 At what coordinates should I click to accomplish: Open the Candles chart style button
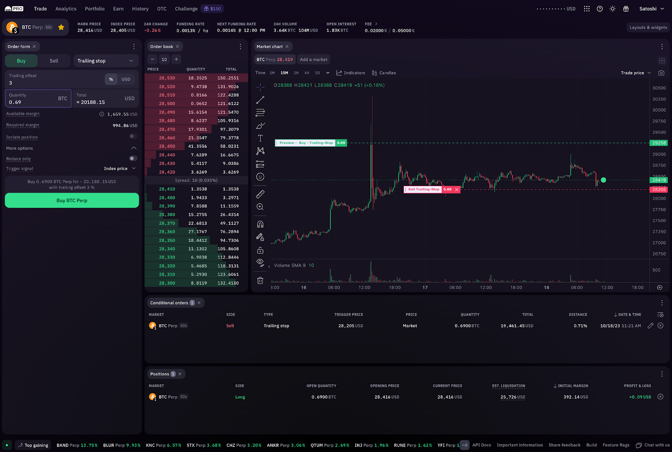pyautogui.click(x=384, y=73)
